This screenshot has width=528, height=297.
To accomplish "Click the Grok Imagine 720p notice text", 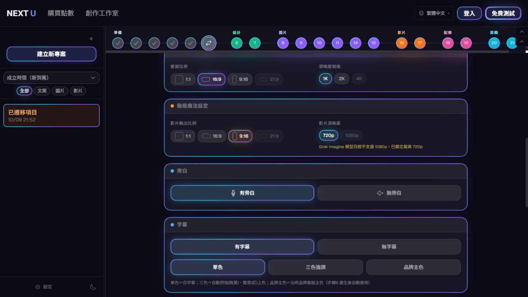I will (x=371, y=147).
